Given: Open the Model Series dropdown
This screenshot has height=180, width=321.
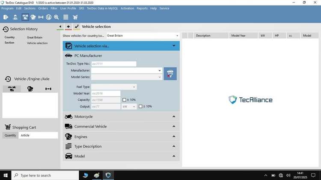Looking at the screenshot, I should 127,77.
